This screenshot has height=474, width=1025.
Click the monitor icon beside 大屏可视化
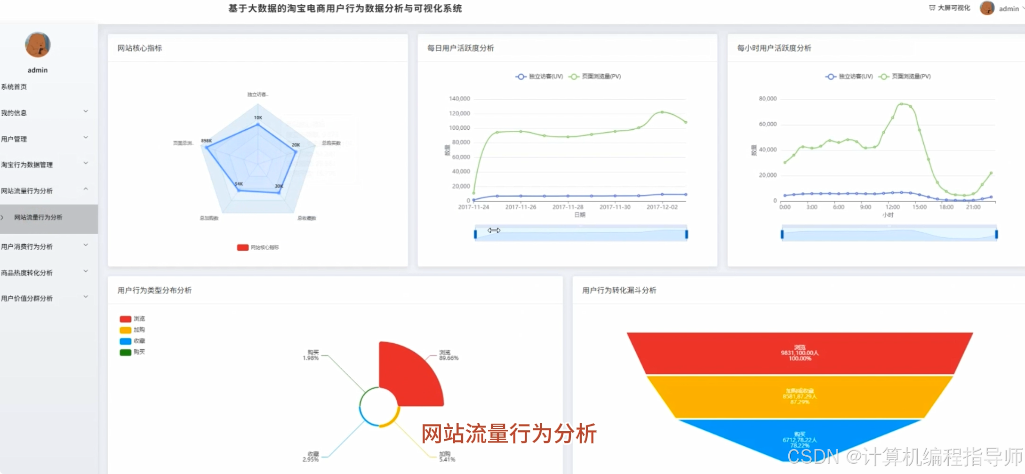coord(932,8)
